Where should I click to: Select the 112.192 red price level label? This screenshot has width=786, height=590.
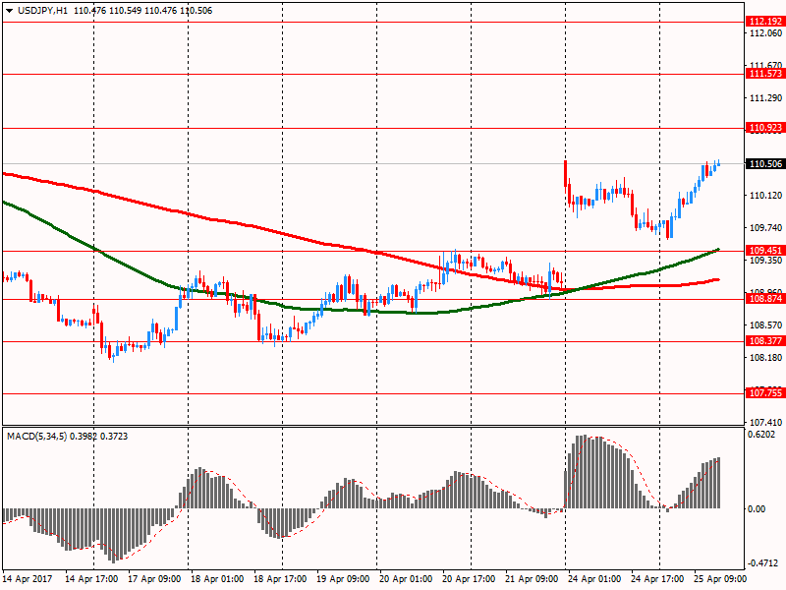765,21
